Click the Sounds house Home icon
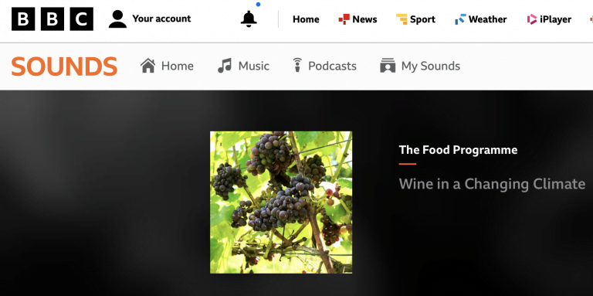The image size is (593, 296). click(148, 66)
